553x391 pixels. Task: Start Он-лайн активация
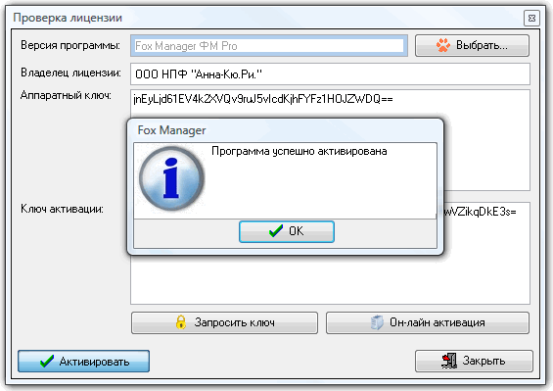(x=428, y=322)
